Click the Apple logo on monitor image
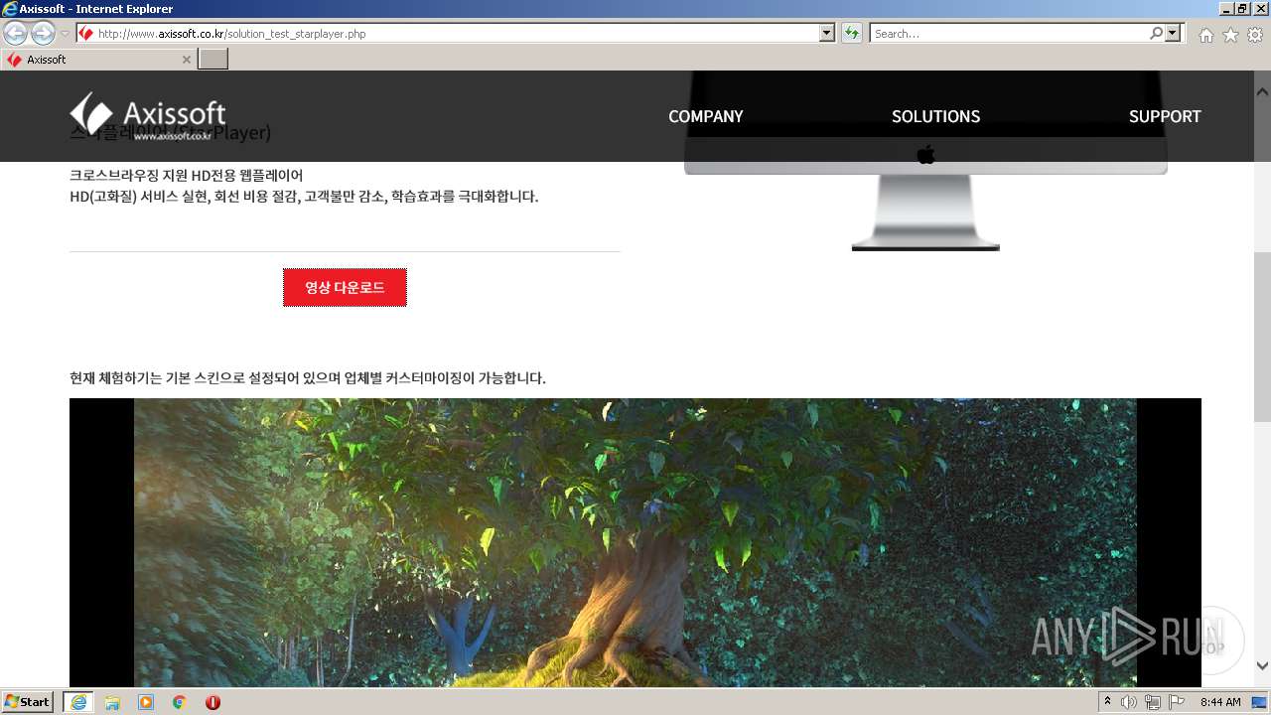 click(x=925, y=153)
